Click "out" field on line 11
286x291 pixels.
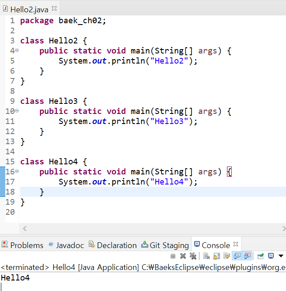(x=99, y=121)
